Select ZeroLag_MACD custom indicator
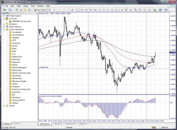 (x=19, y=100)
